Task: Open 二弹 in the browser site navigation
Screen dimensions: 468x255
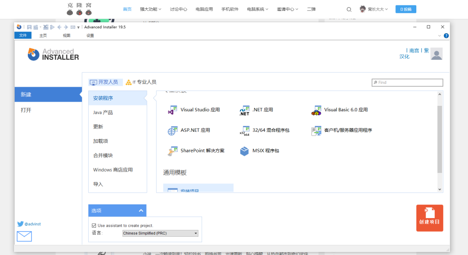Action: tap(311, 9)
